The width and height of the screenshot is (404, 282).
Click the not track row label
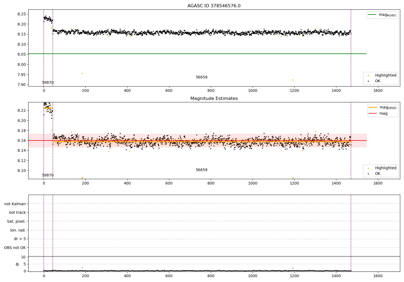(x=17, y=213)
